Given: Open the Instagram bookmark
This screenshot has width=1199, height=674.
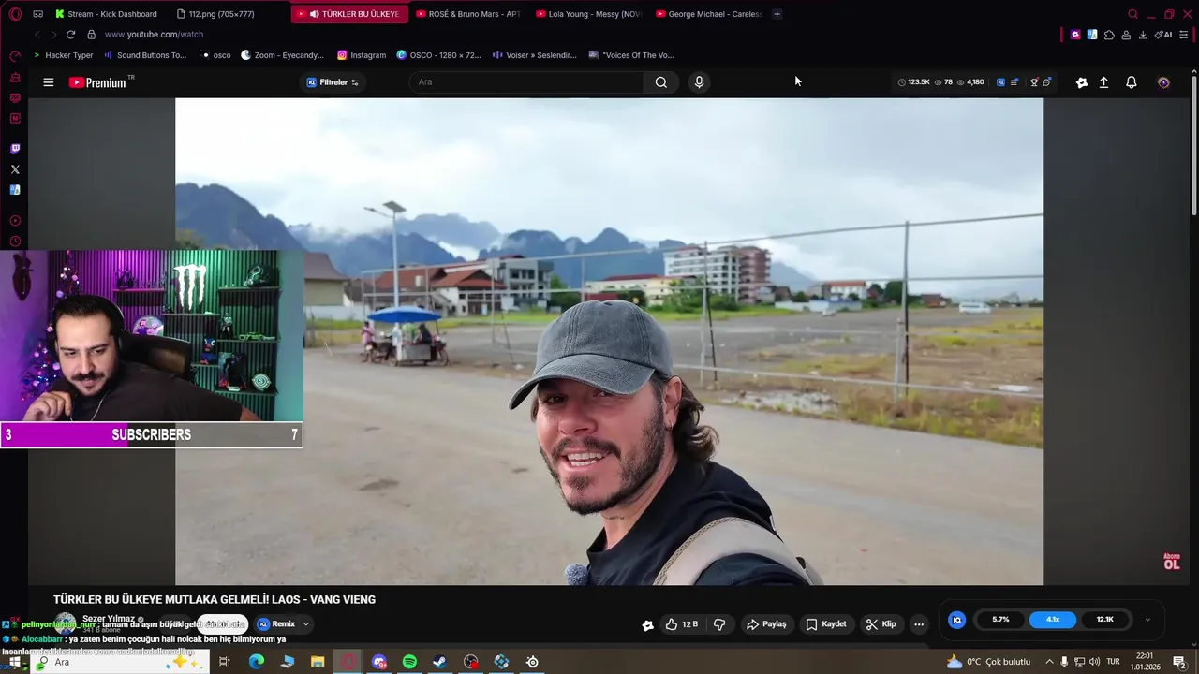Looking at the screenshot, I should (362, 55).
